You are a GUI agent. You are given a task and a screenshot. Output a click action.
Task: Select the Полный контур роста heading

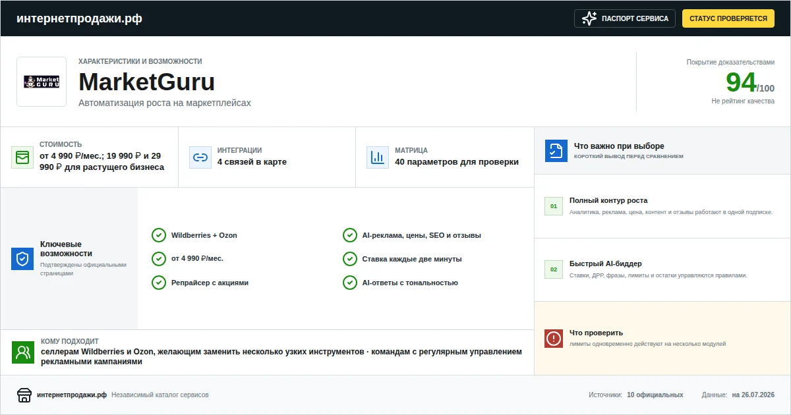click(x=608, y=200)
